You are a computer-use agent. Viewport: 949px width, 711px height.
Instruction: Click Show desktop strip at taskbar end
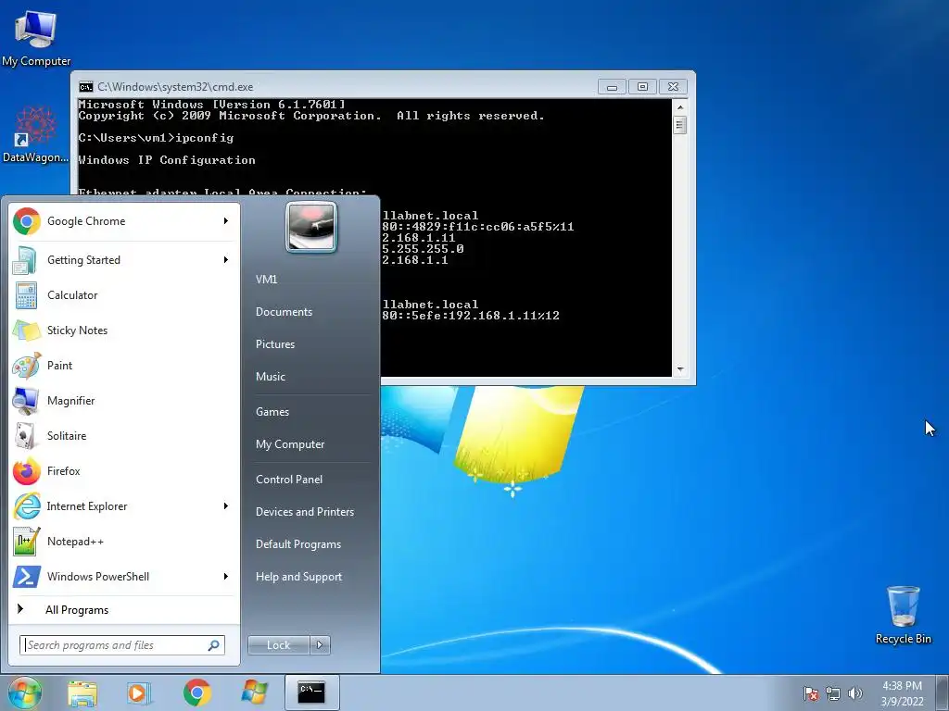(x=943, y=693)
